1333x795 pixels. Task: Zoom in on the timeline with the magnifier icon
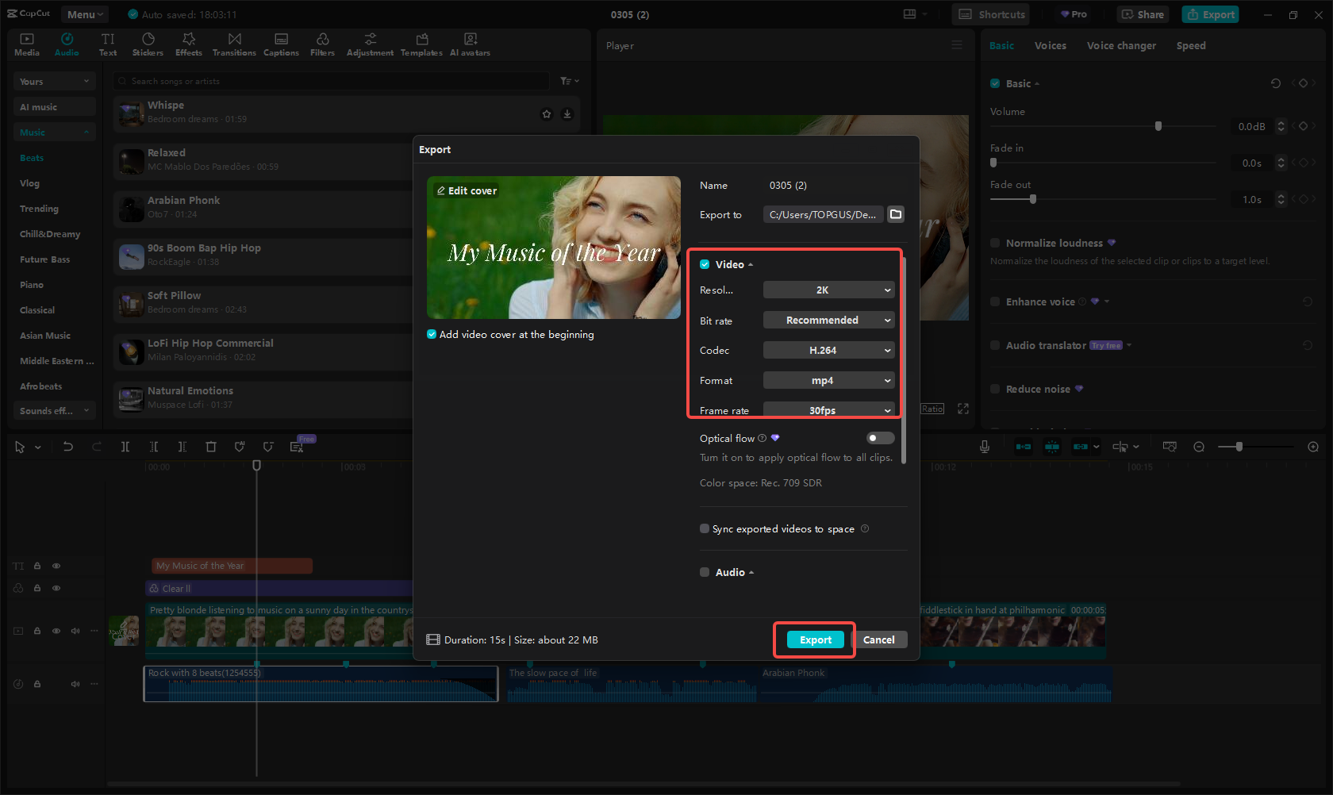[1313, 447]
